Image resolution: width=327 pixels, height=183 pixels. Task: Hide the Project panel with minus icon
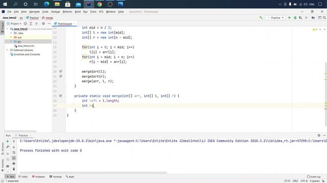tap(49, 24)
